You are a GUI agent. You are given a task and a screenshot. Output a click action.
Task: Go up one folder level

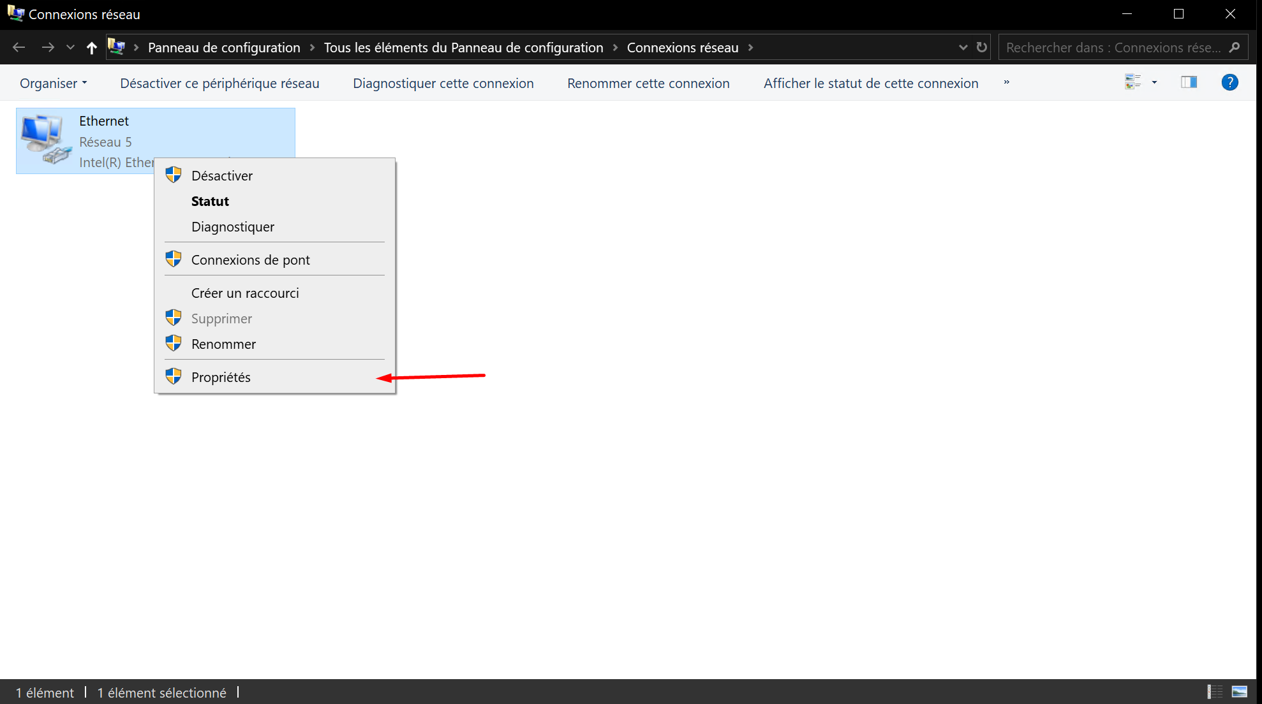[91, 47]
